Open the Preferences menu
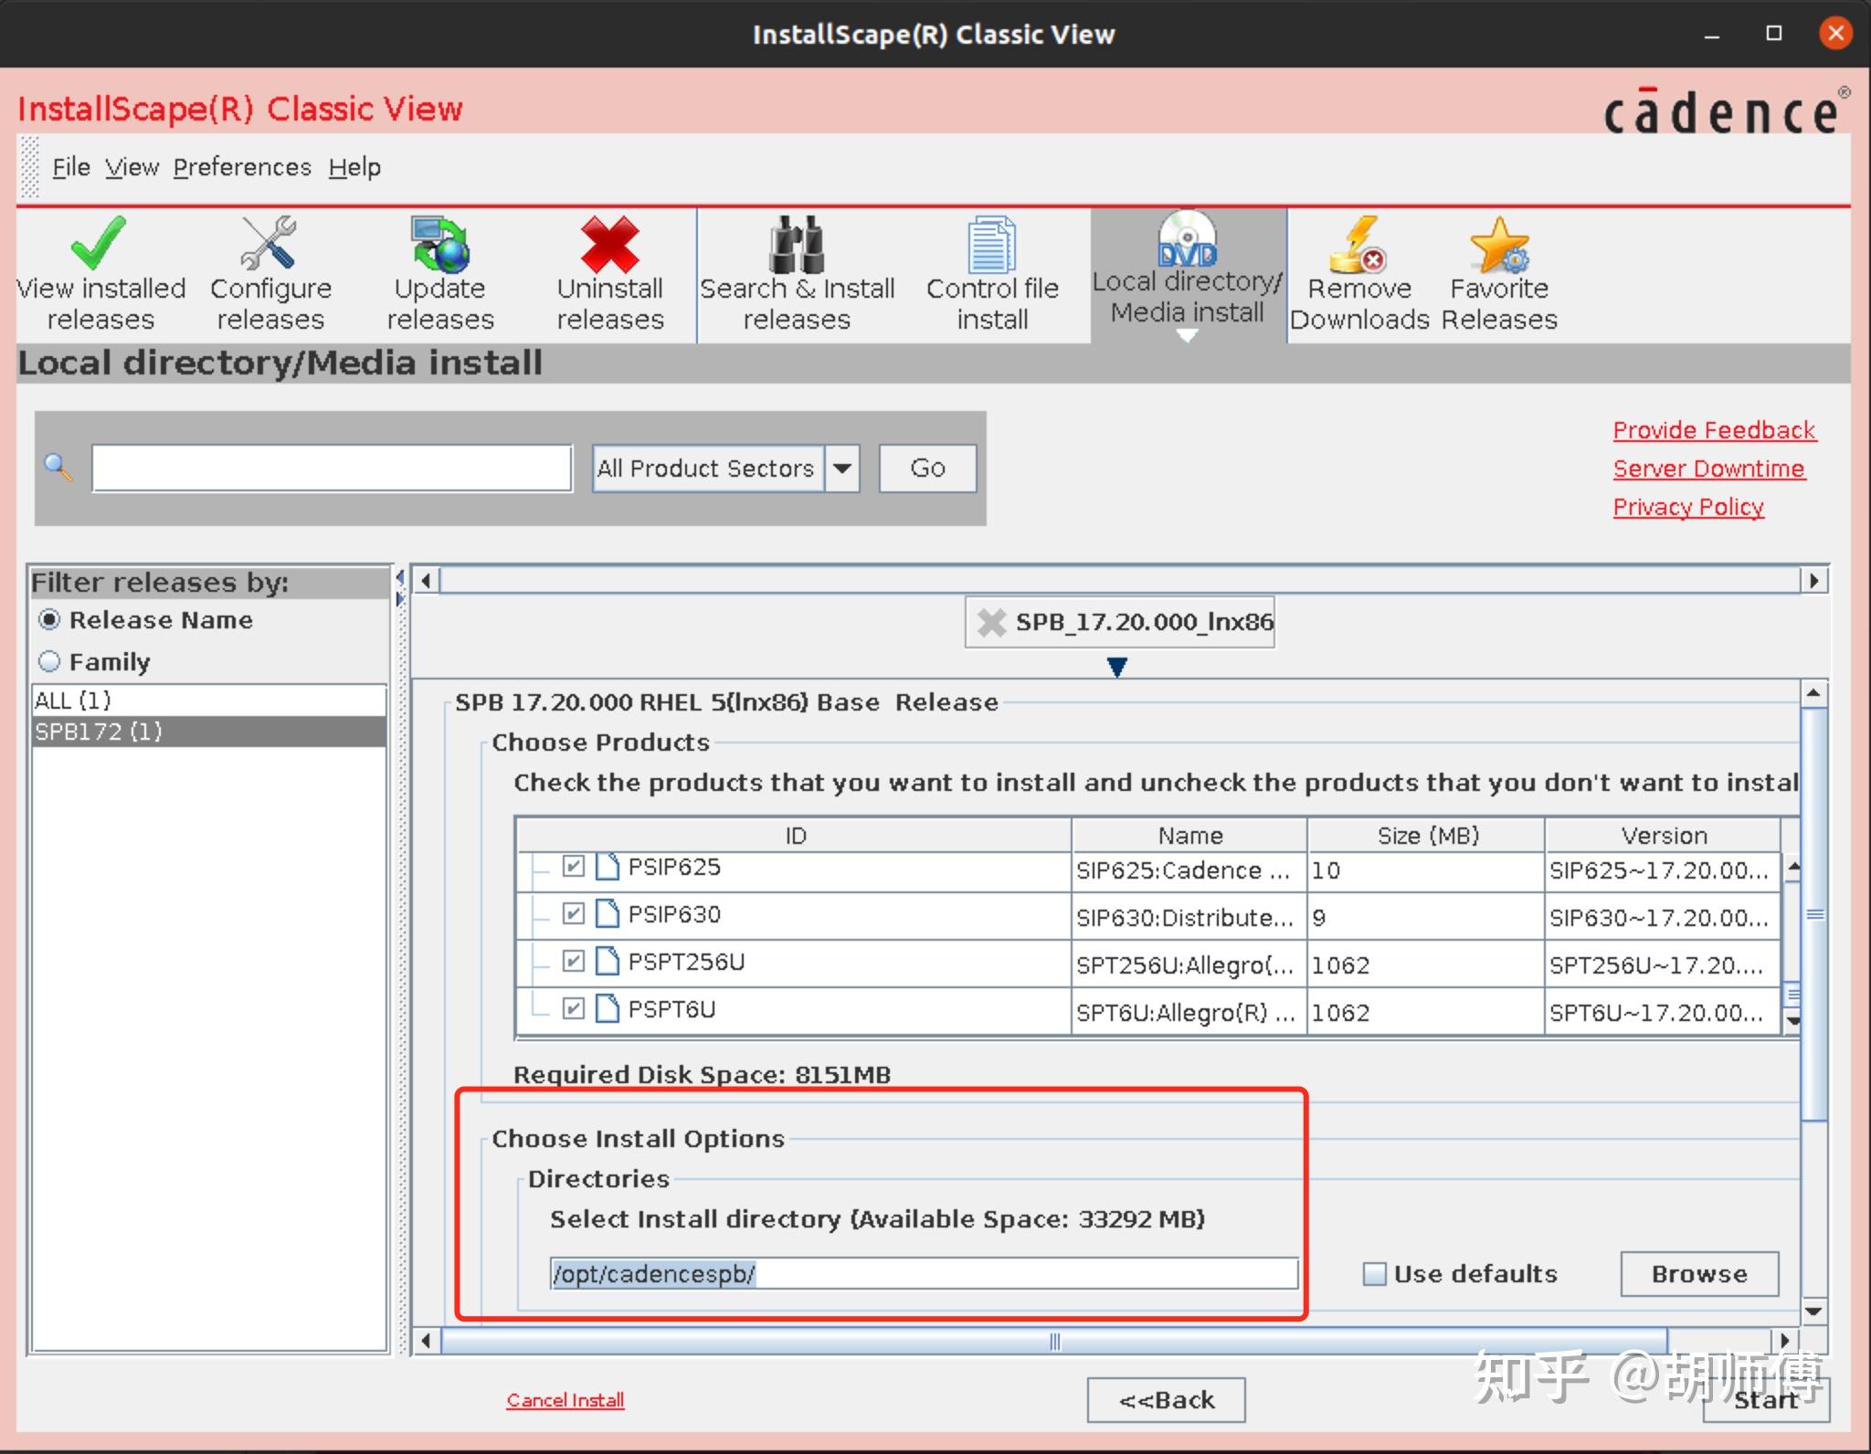This screenshot has height=1454, width=1871. [x=242, y=167]
